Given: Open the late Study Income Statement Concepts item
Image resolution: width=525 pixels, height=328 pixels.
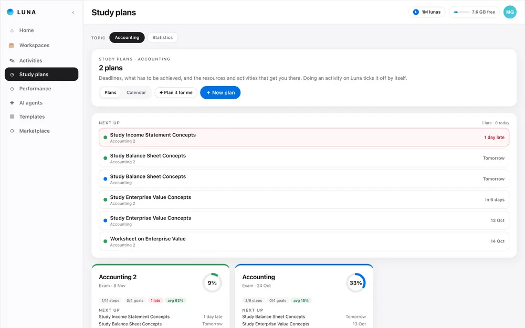Looking at the screenshot, I should 303,137.
